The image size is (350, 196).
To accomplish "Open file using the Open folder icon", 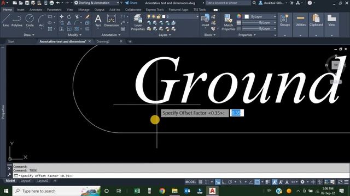I will (x=21, y=3).
